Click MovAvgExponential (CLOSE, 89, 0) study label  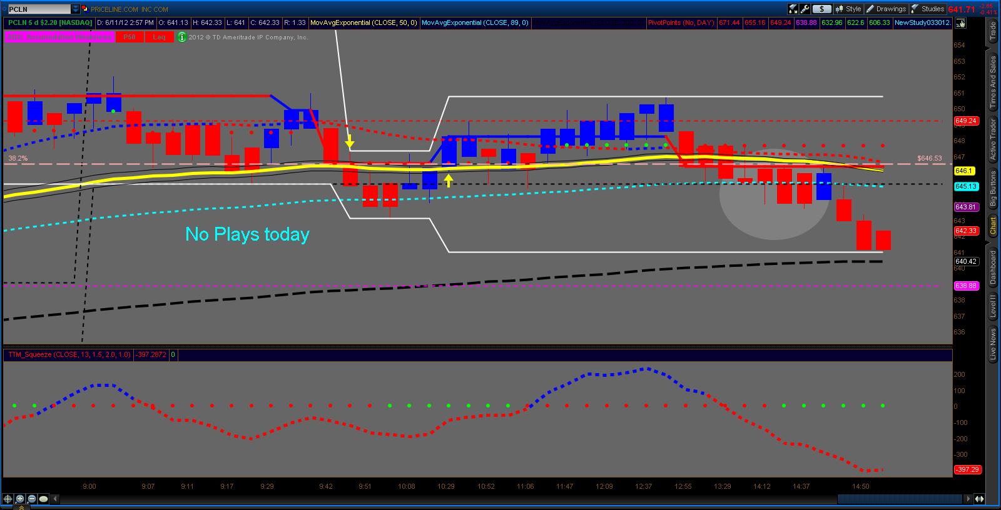click(x=475, y=23)
